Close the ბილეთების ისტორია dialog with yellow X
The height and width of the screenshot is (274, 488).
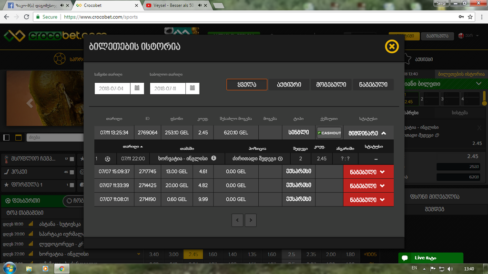click(x=392, y=47)
